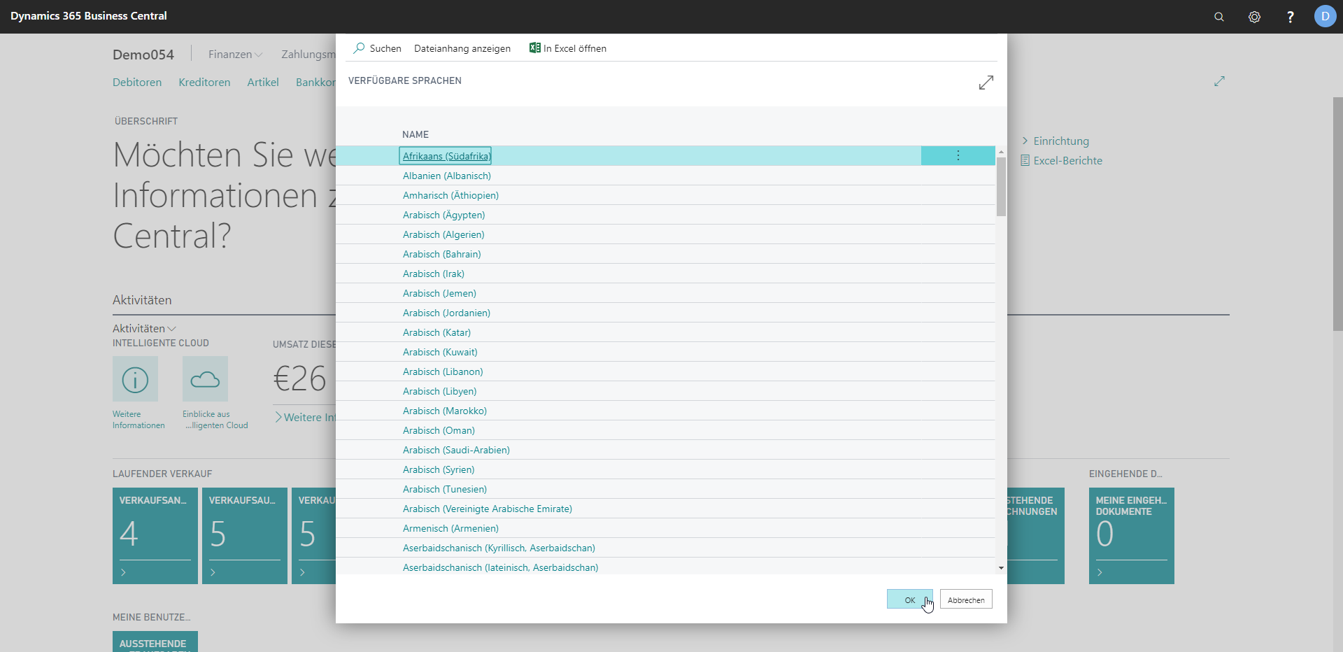The image size is (1343, 652).
Task: Open the Artikel navigation link
Action: point(263,83)
